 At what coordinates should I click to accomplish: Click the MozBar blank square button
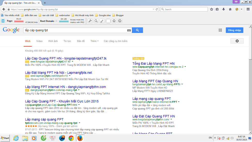[x=108, y=21]
